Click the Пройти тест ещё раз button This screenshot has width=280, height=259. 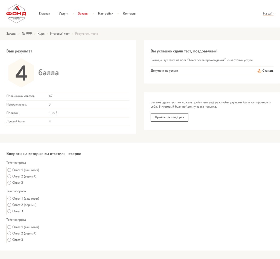169,117
